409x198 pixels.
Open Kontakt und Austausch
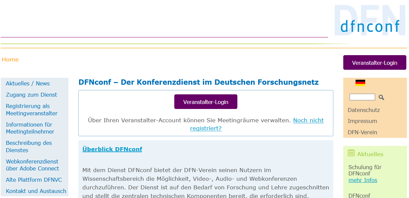pos(36,191)
